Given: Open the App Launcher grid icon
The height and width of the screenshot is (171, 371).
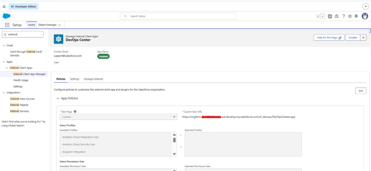Looking at the screenshot, I should click(x=7, y=25).
